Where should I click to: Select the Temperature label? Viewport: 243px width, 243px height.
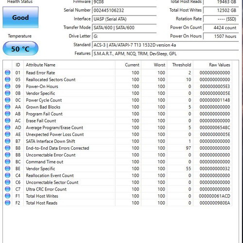pos(20,36)
